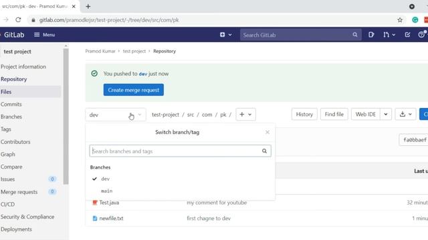The image size is (428, 240).
Task: Open the Grammarly extension icon
Action: tap(415, 20)
